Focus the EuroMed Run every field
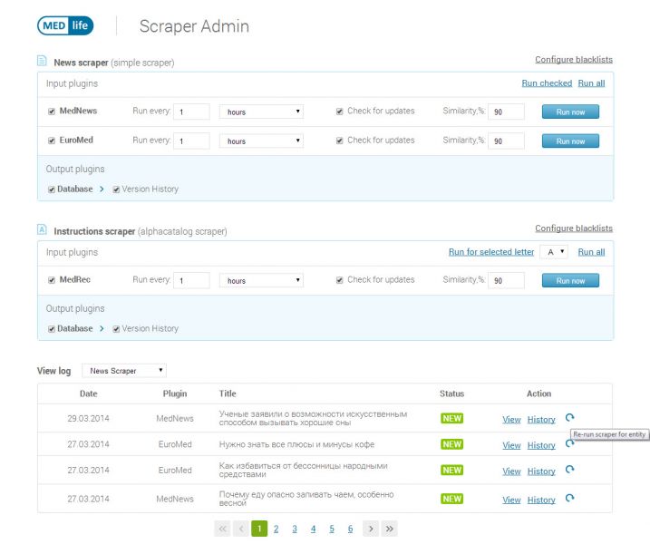Image resolution: width=650 pixels, height=544 pixels. [x=191, y=141]
